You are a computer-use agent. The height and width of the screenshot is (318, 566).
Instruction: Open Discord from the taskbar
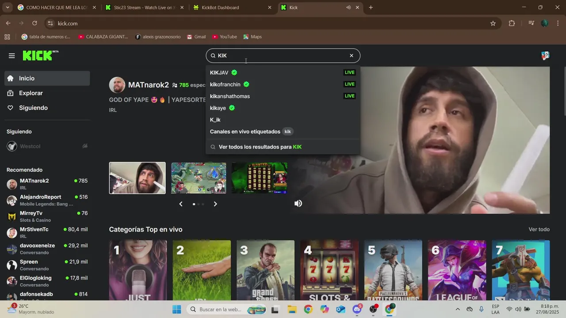(357, 309)
